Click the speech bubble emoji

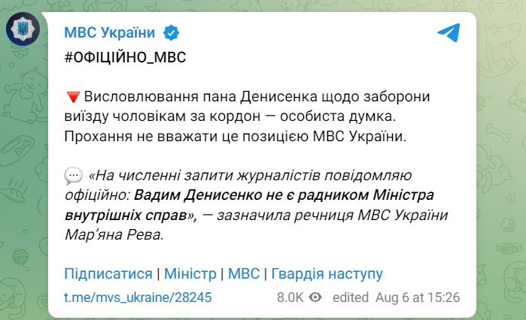click(x=73, y=177)
